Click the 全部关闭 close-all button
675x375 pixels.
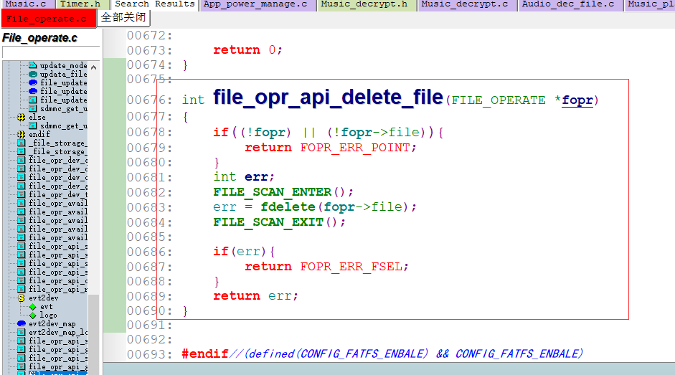coord(123,18)
